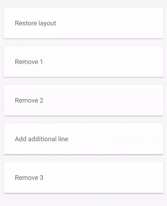Image resolution: width=167 pixels, height=206 pixels.
Task: Click the digit in 'Remove 2'
Action: pyautogui.click(x=41, y=100)
